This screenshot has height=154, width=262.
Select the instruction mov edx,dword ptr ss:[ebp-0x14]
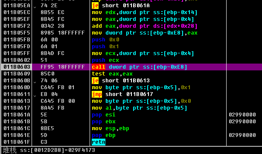click(145, 12)
